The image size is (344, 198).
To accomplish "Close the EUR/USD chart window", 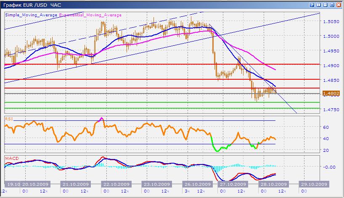I will (x=339, y=5).
